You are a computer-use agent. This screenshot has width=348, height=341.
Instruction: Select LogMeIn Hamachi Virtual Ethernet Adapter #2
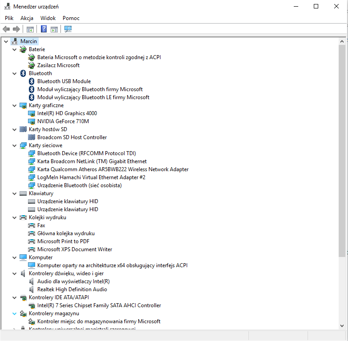(91, 177)
